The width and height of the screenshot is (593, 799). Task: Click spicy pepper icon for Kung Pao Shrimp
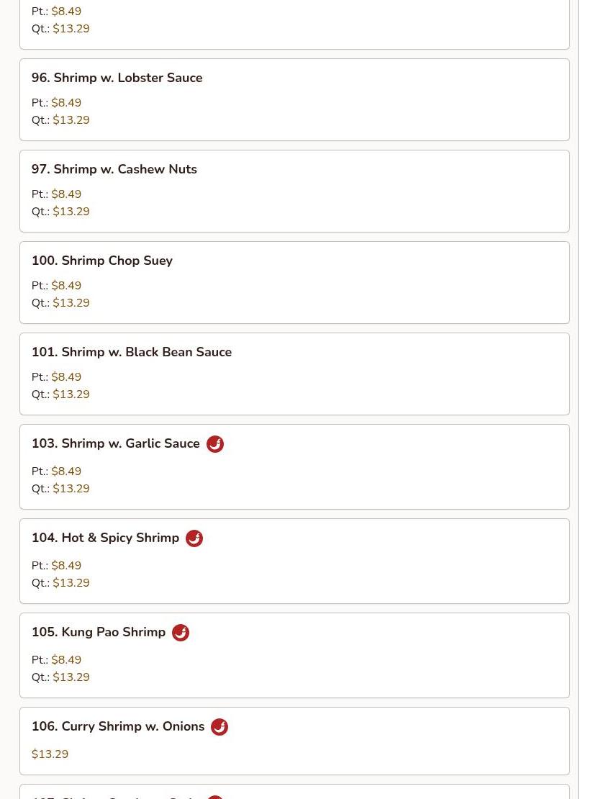180,633
